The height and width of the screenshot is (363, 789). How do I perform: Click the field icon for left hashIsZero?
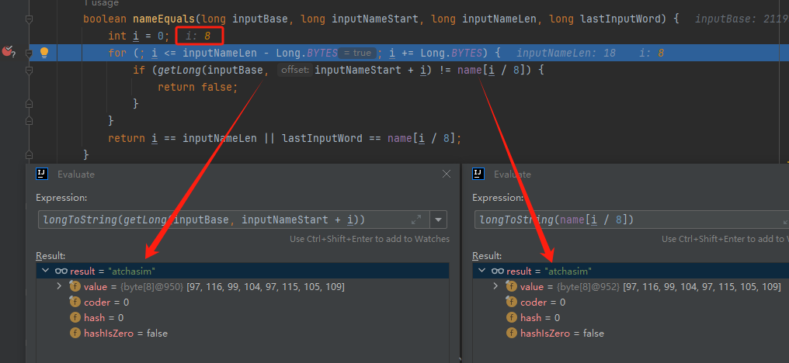coord(75,334)
